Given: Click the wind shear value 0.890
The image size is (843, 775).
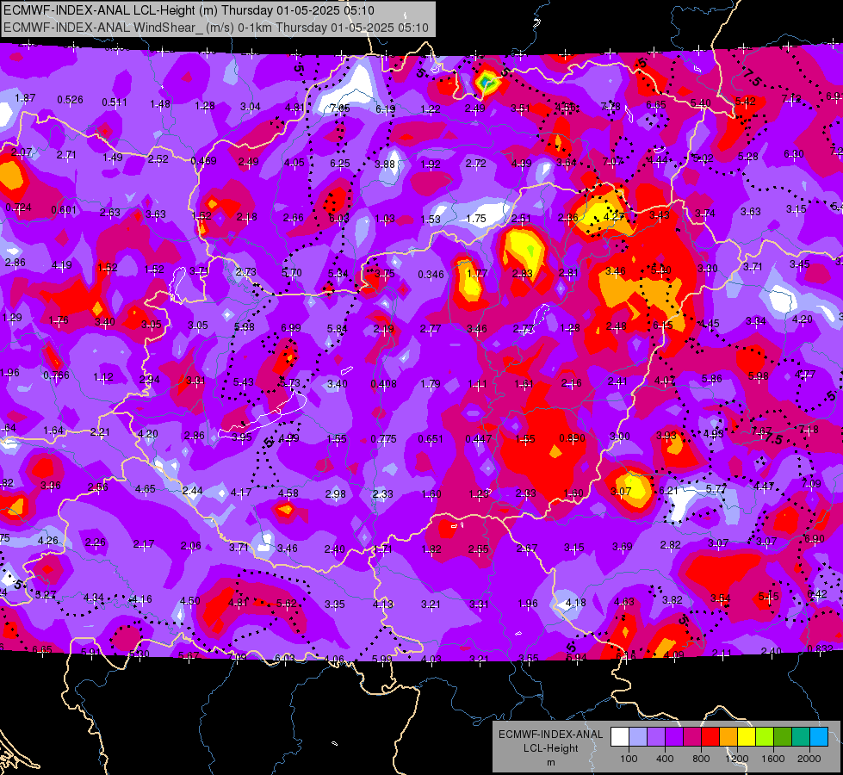Looking at the screenshot, I should 572,437.
